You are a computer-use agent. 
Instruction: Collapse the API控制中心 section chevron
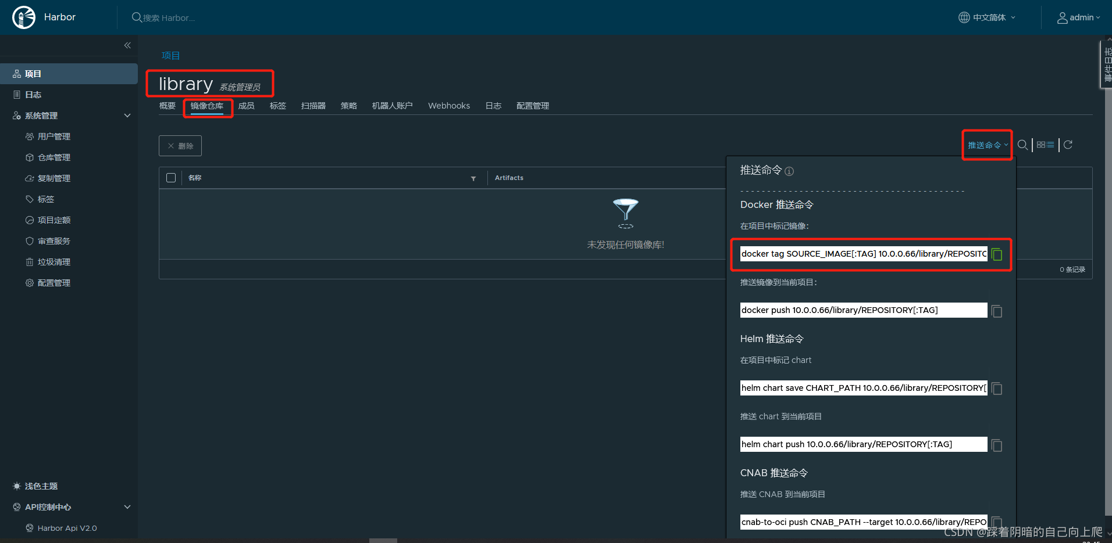coord(127,507)
